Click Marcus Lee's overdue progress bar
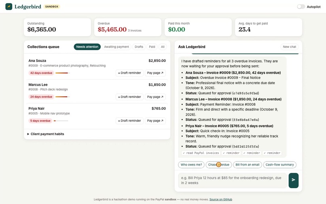The image size is (326, 204). (62, 97)
